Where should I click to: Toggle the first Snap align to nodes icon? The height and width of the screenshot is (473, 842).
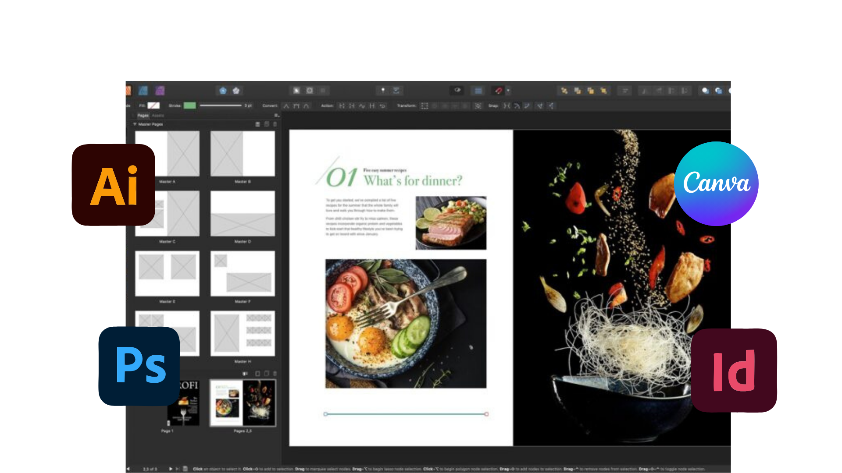tap(507, 106)
